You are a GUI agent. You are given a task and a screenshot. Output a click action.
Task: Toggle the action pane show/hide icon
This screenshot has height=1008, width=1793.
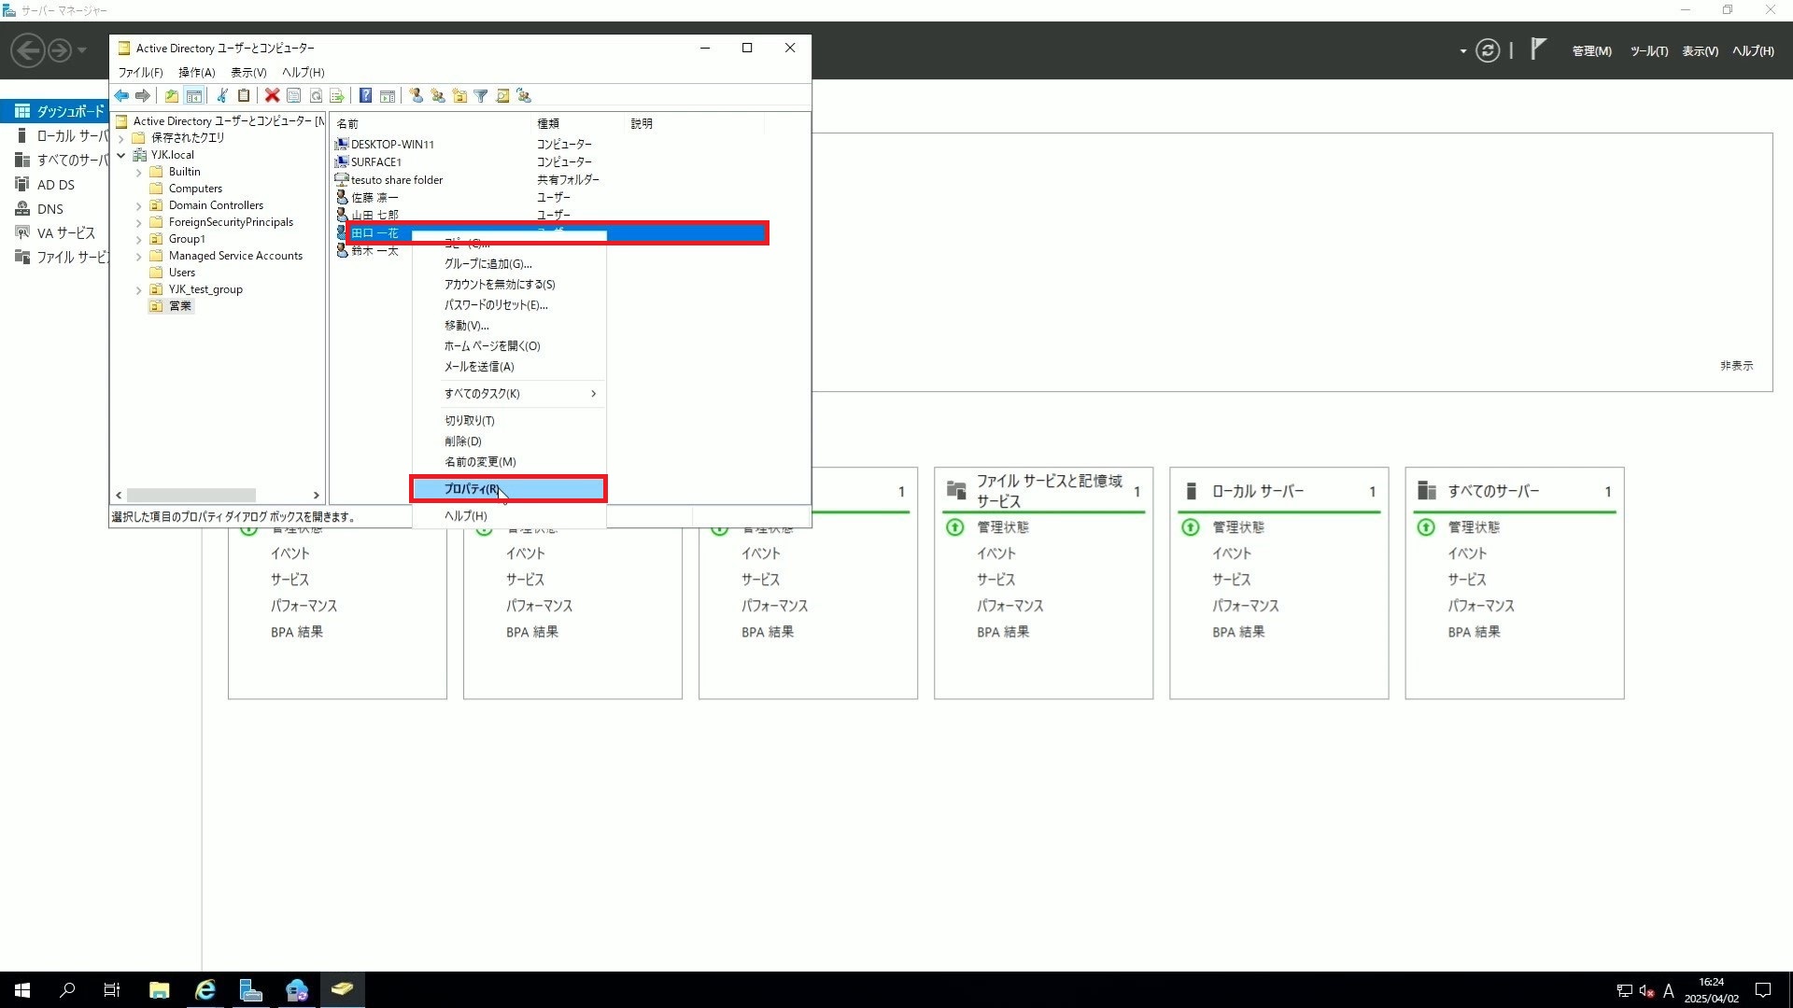pyautogui.click(x=388, y=96)
